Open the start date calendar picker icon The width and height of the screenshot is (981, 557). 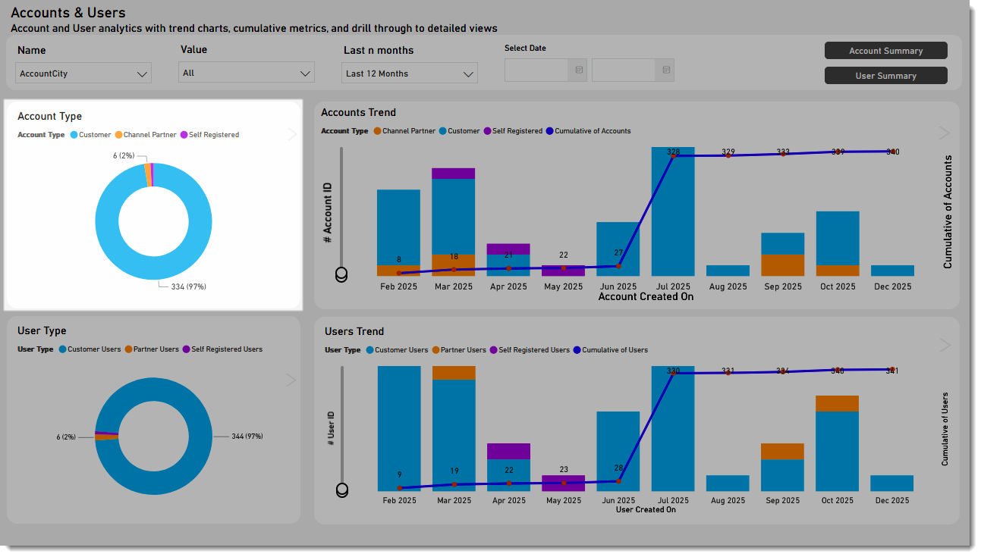click(x=579, y=70)
